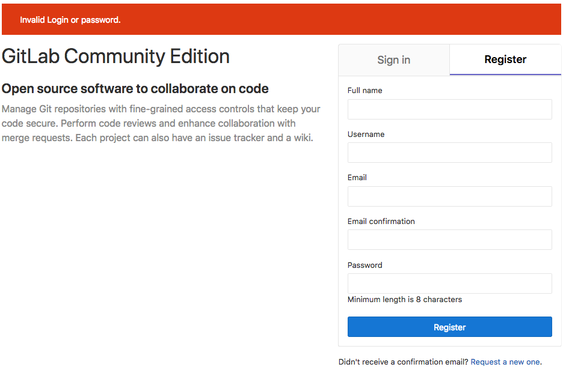
Task: Click the Full name label
Action: click(365, 91)
